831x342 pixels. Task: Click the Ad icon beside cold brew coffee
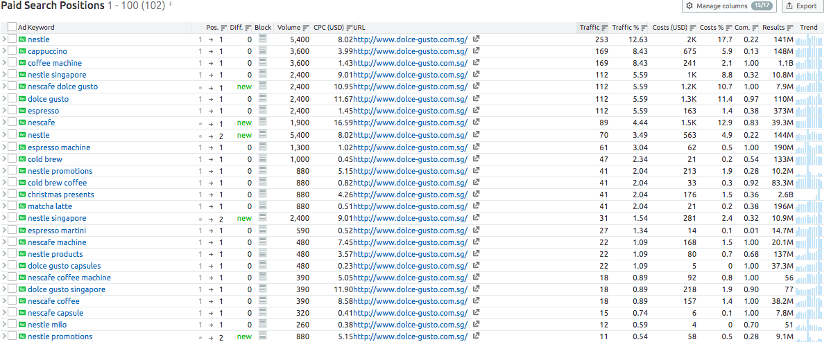(x=22, y=183)
